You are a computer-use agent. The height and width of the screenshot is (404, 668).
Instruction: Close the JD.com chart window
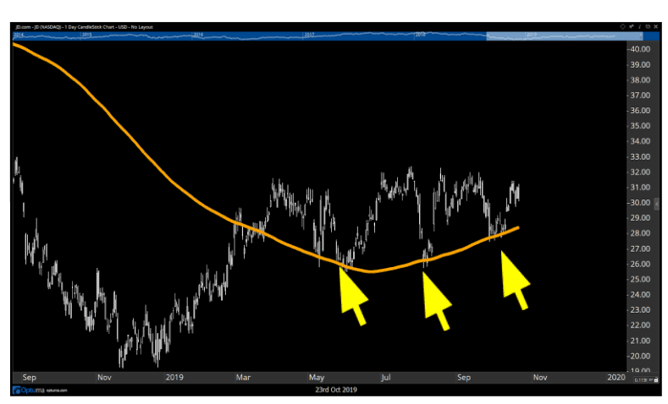tap(655, 27)
